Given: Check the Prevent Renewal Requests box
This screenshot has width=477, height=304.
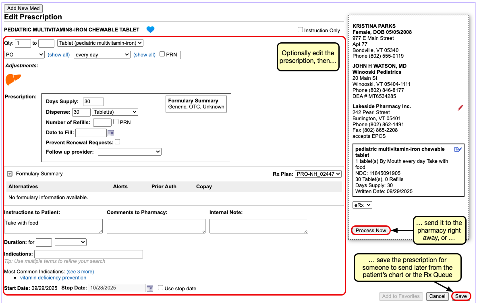Looking at the screenshot, I should pos(118,142).
